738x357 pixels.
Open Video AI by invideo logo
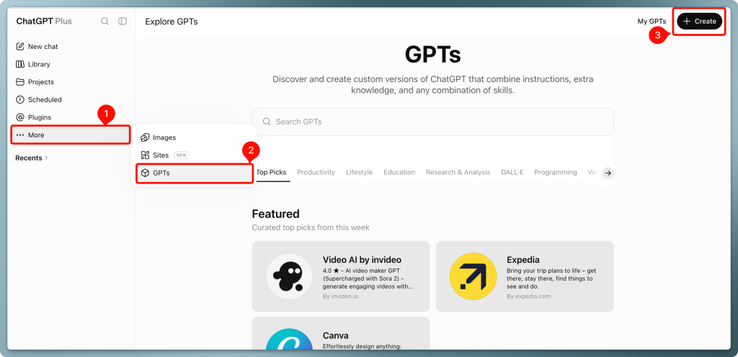point(289,276)
